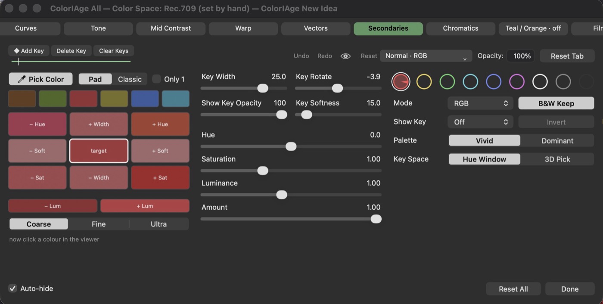Click Add Key with diamond icon
This screenshot has height=304, width=603.
pyautogui.click(x=29, y=51)
